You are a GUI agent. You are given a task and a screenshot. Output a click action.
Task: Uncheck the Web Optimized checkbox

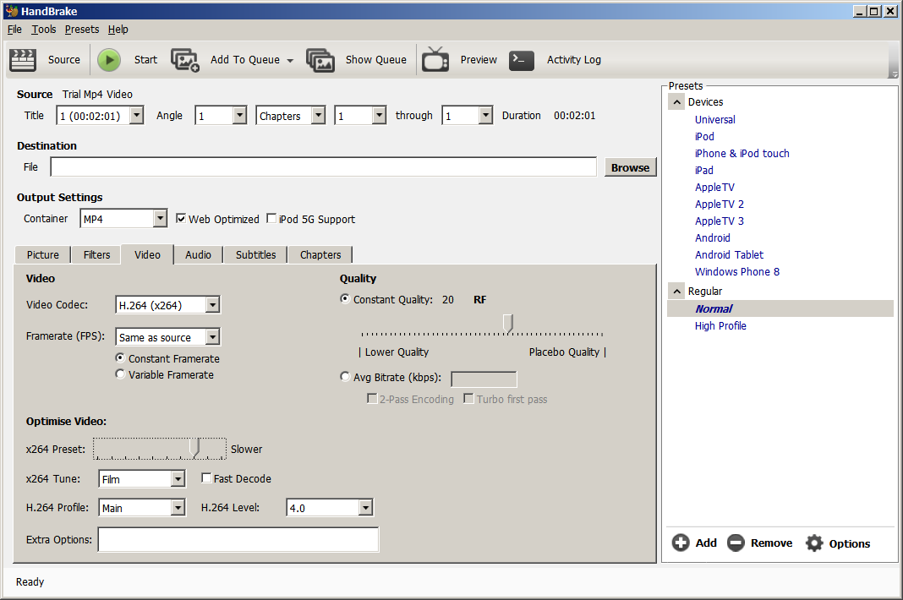(x=181, y=219)
